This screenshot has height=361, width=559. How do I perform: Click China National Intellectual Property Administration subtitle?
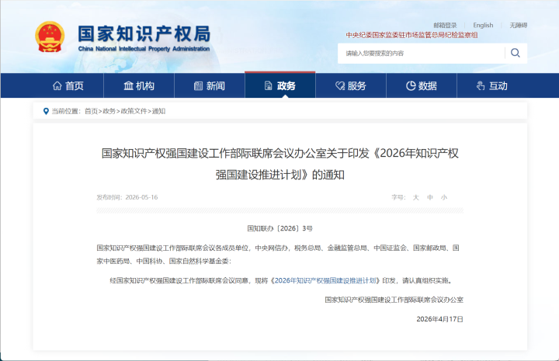[x=144, y=49]
